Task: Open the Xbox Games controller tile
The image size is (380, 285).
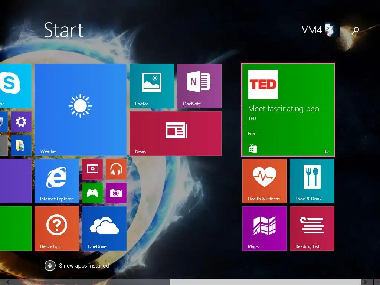Action: 92,193
